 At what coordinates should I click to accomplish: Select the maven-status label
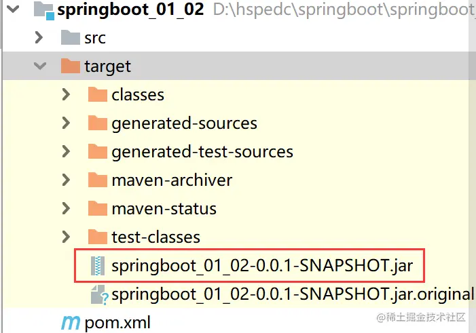click(x=164, y=209)
